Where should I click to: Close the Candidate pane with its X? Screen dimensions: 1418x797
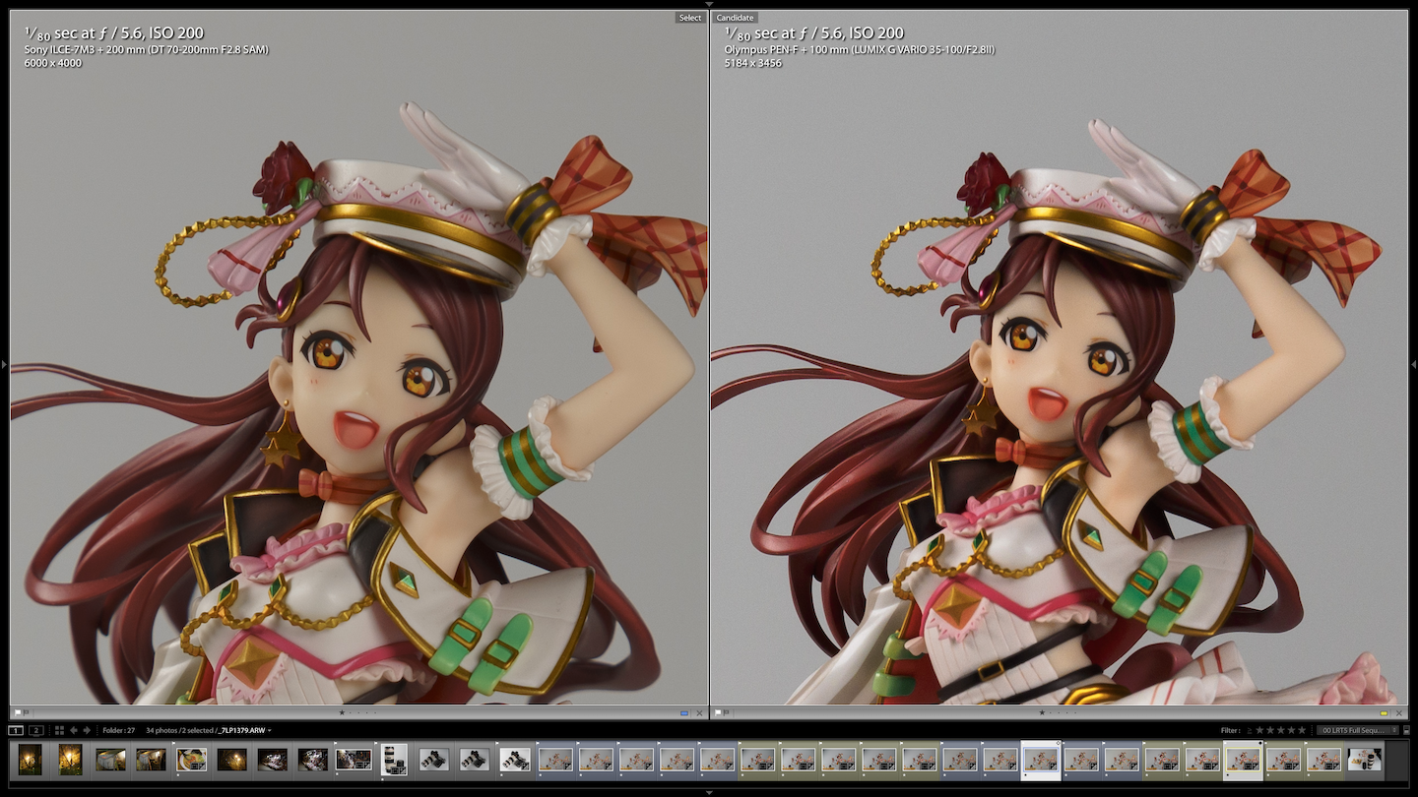pyautogui.click(x=1399, y=712)
